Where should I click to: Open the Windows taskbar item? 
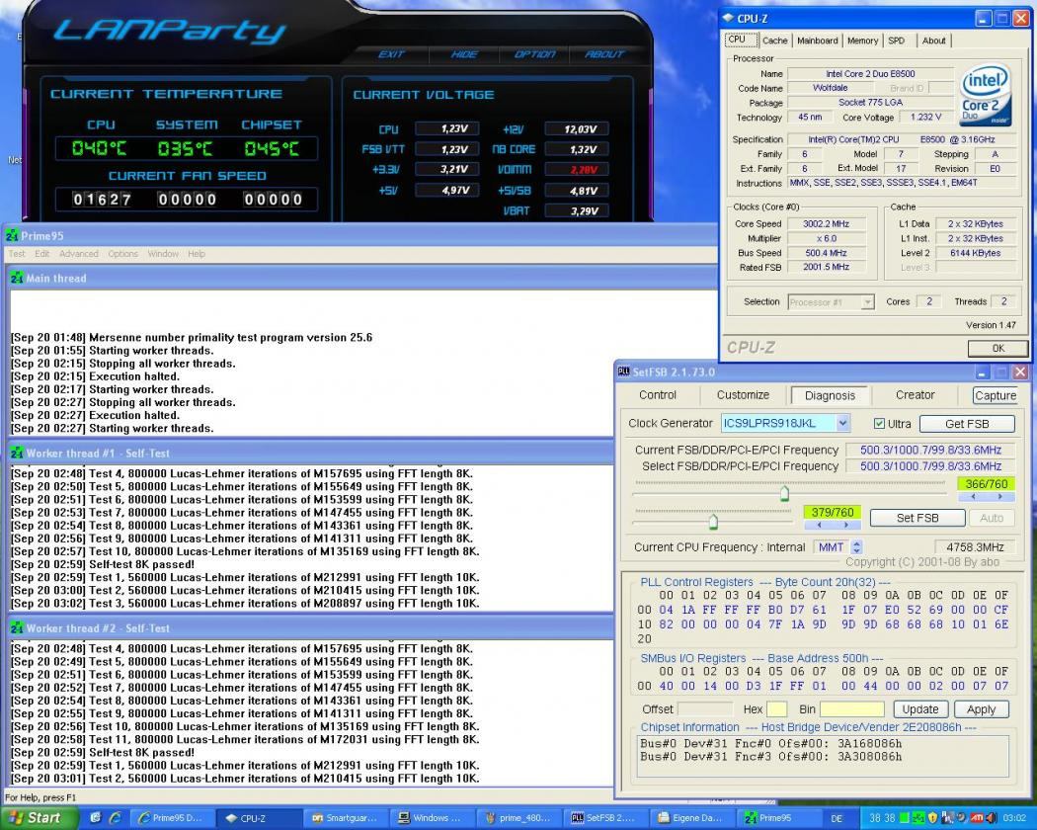(430, 818)
